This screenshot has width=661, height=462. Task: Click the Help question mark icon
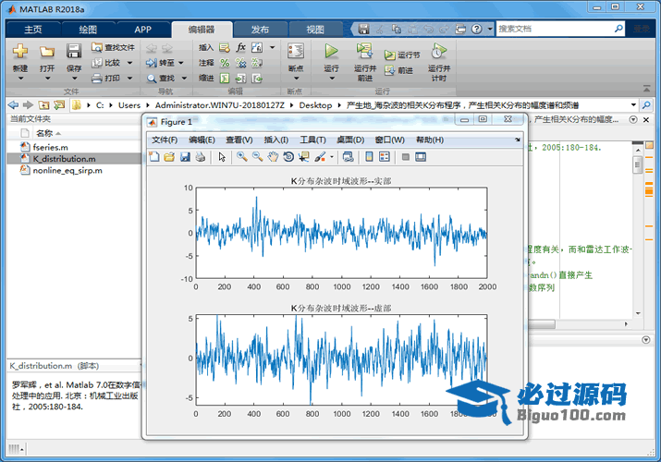click(x=476, y=29)
